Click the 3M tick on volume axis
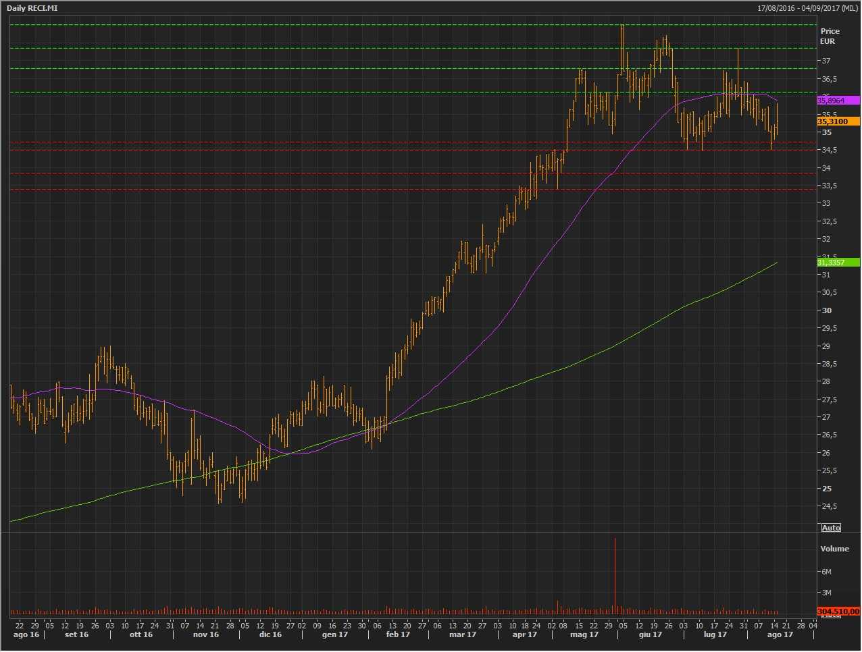 (x=826, y=593)
